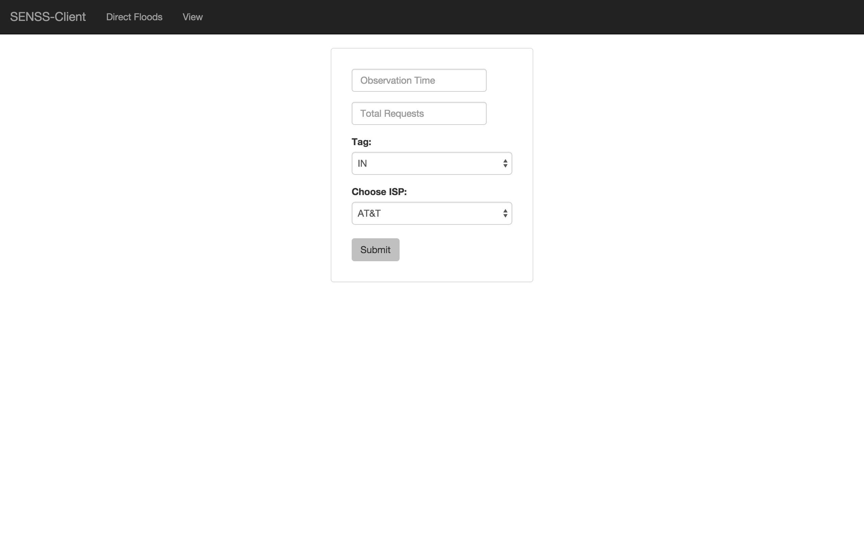Click the 'Choose ISP:' label text

click(x=379, y=192)
